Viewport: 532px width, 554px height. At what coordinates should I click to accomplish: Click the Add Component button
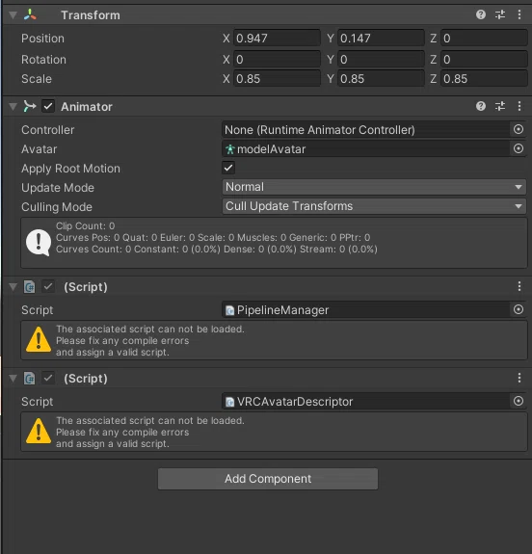pyautogui.click(x=268, y=479)
